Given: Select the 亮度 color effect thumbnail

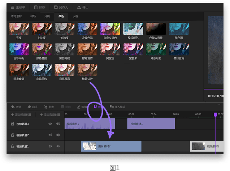Looking at the screenshot, I should click(19, 29).
